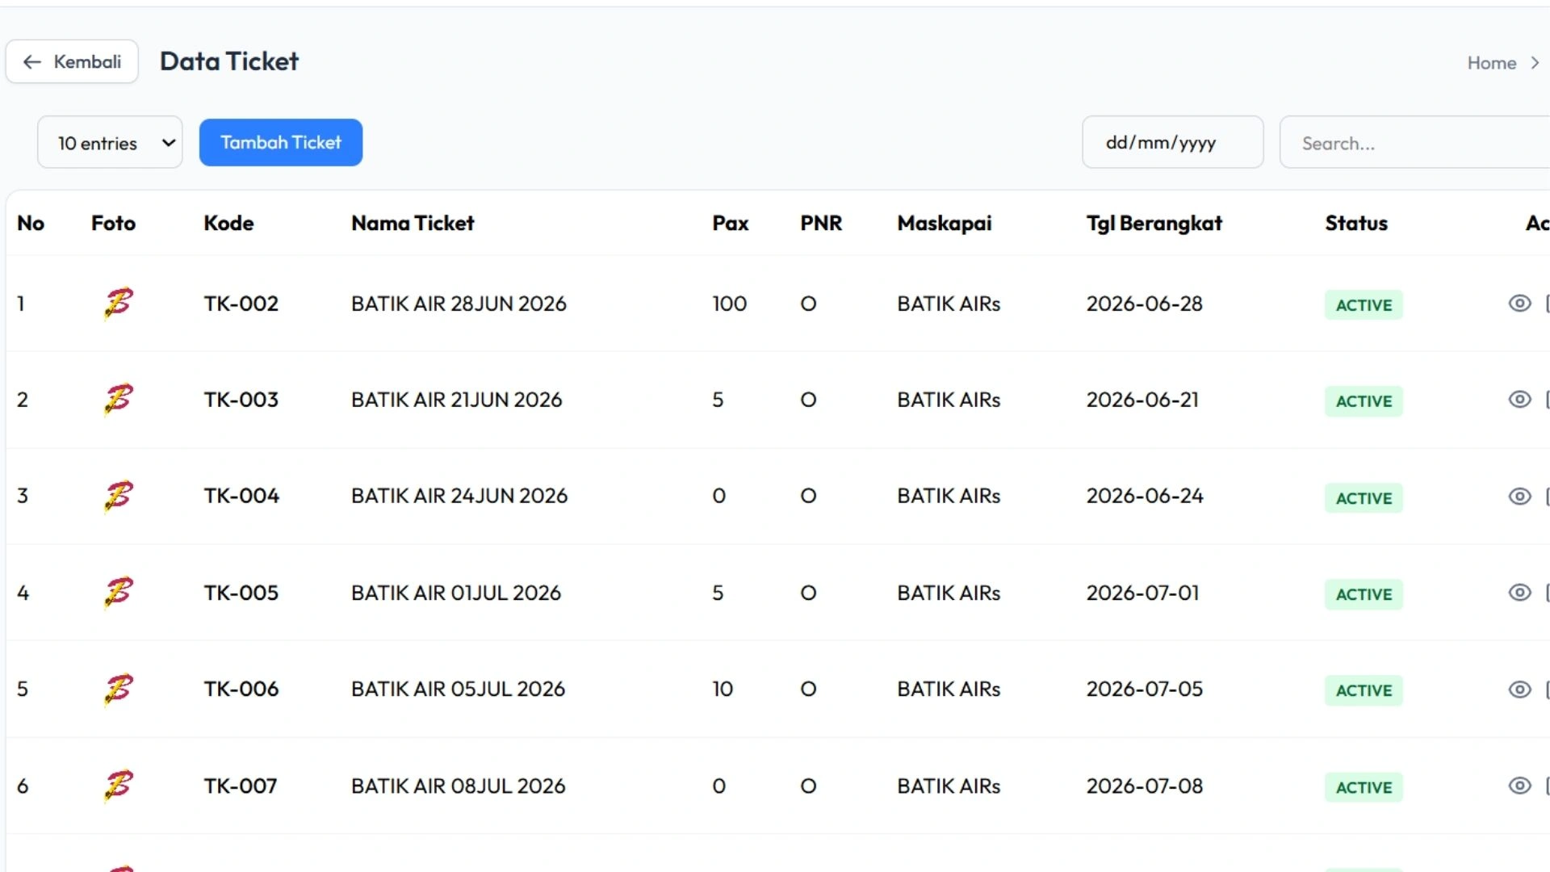Click the eye icon for TK-007
This screenshot has height=872, width=1550.
tap(1519, 786)
